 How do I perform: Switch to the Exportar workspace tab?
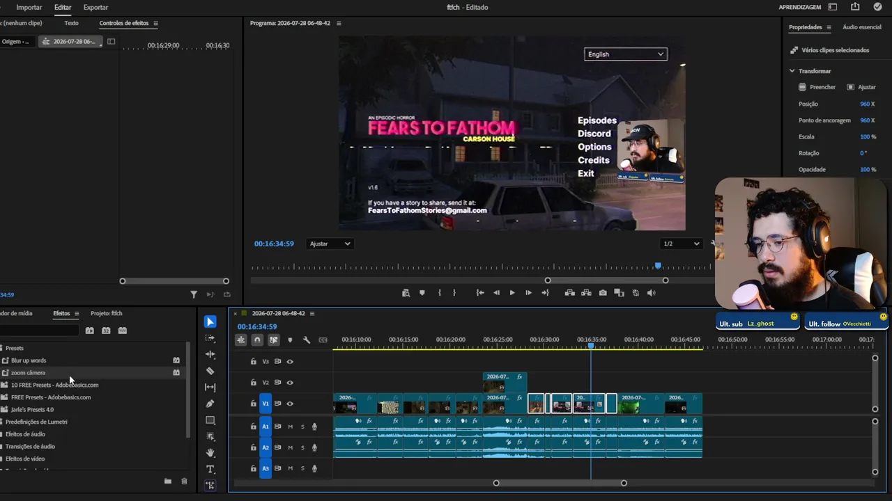pos(95,7)
